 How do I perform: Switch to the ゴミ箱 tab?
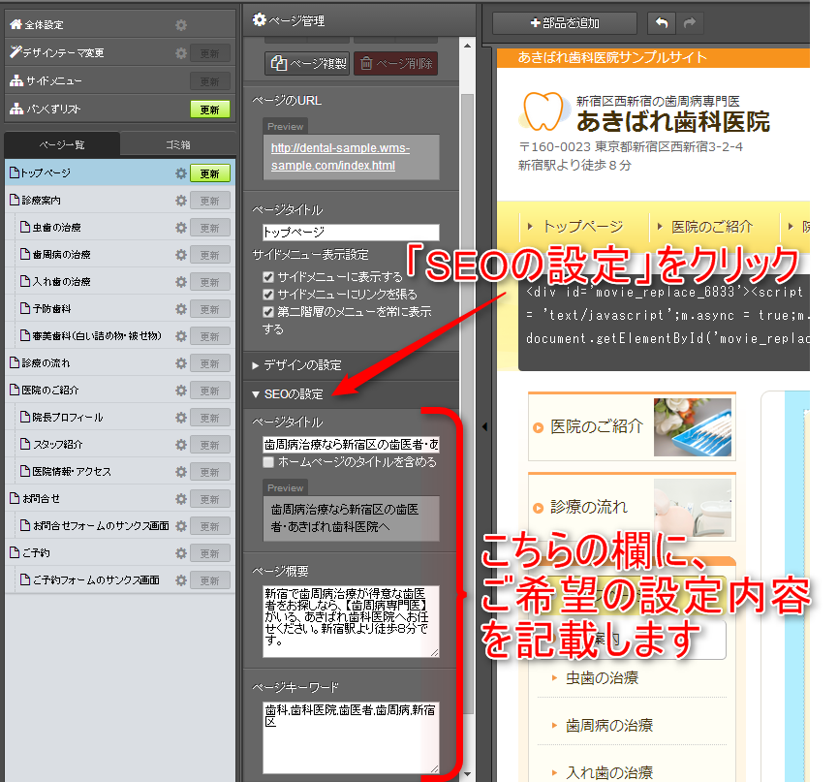pos(177,144)
